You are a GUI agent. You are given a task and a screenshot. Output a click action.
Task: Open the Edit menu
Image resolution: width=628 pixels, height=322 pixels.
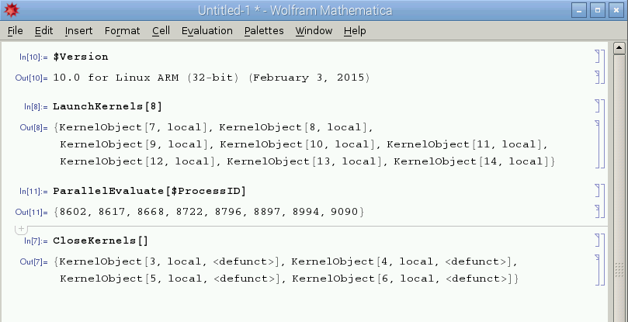pyautogui.click(x=43, y=31)
